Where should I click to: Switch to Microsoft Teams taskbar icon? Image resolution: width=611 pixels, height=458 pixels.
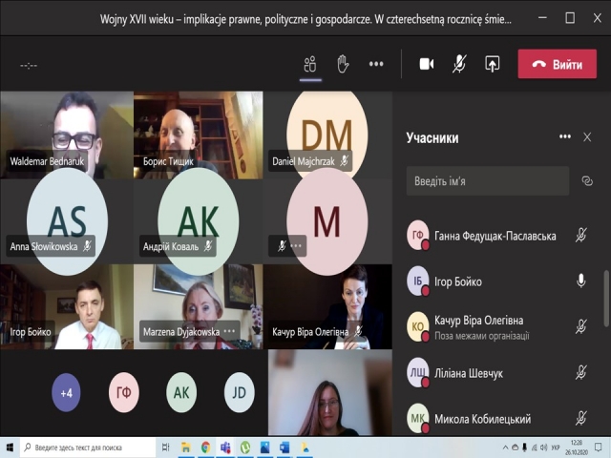225,448
